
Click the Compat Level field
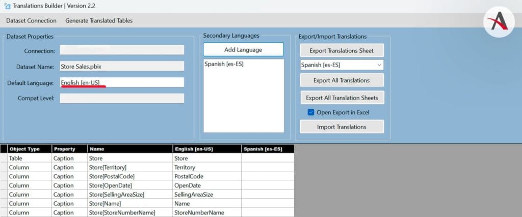tap(122, 98)
